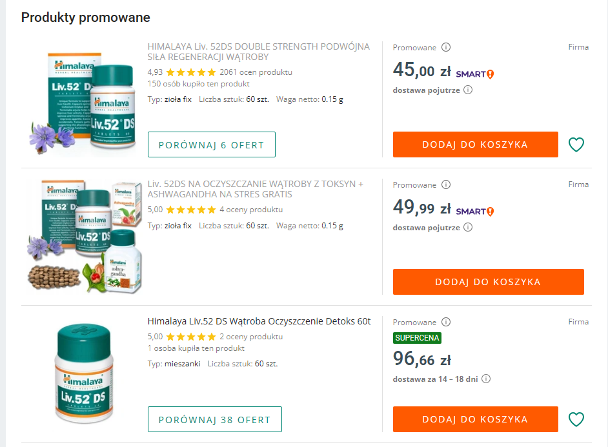The image size is (608, 447).
Task: Click the green SUPERCENA badge
Action: (x=417, y=338)
